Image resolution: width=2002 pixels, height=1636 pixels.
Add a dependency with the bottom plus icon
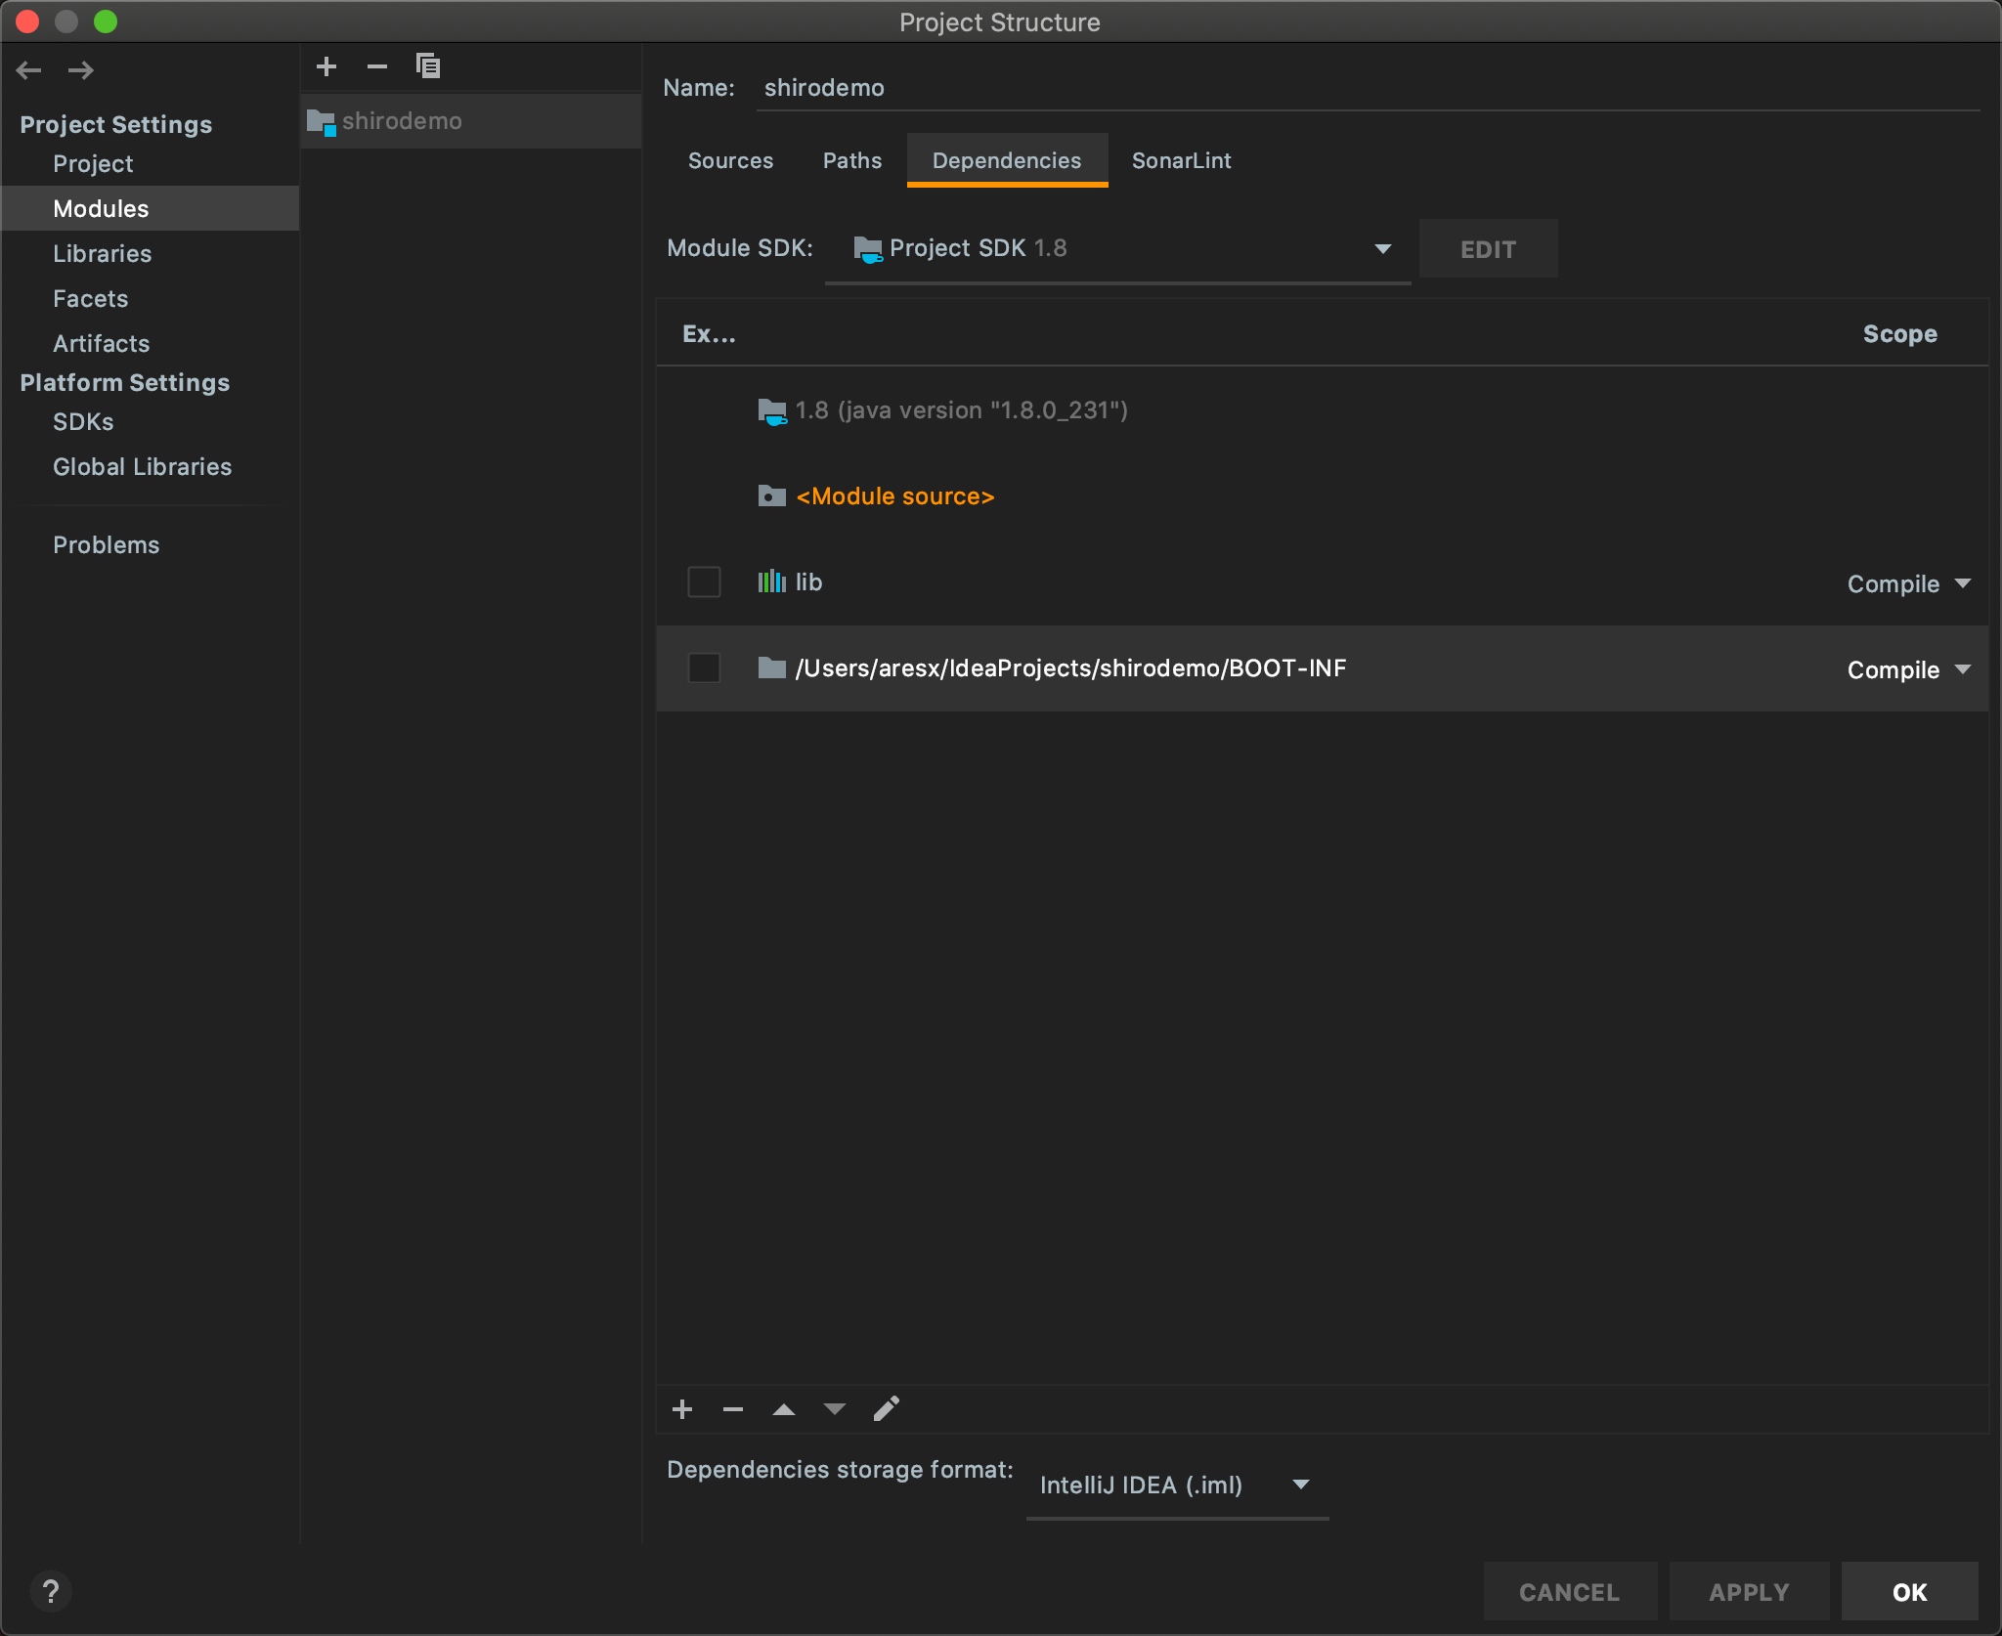(x=682, y=1409)
